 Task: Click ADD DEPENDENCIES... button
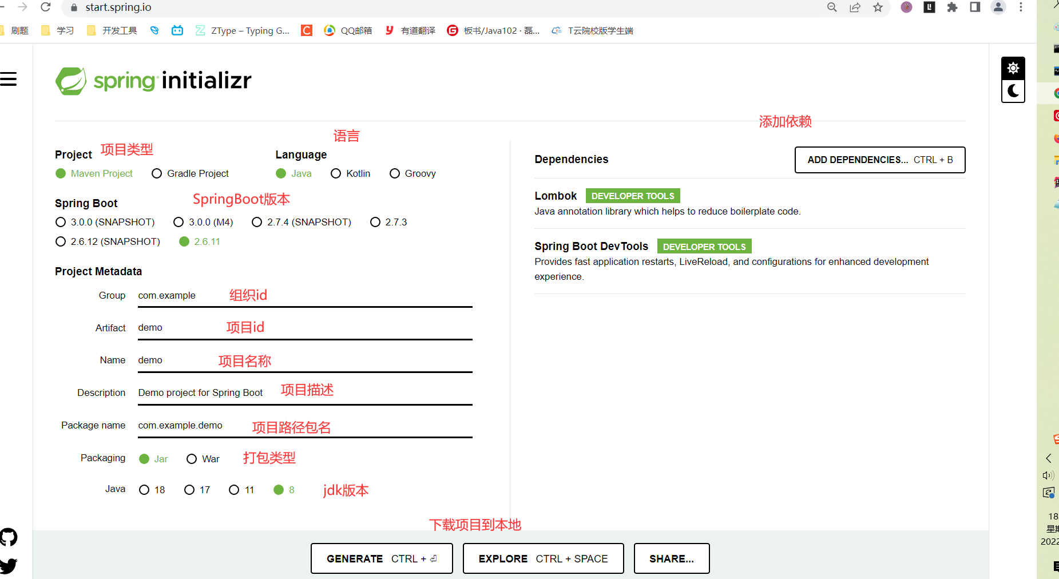point(880,160)
